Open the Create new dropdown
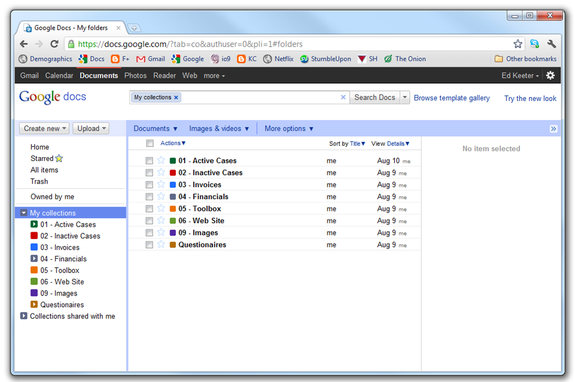Screen dimensions: 575x382 click(x=44, y=128)
